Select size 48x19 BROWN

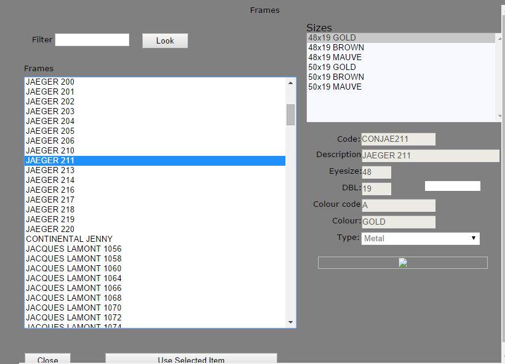400,47
